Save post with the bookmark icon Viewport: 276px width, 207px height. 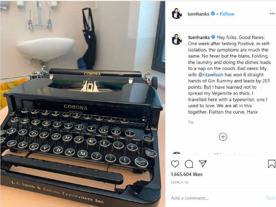point(271,164)
